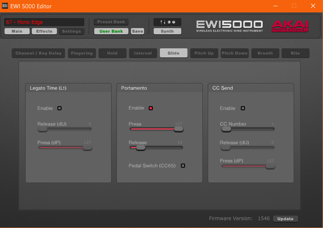Viewport: 323px width, 228px height.
Task: Click the Synth button
Action: click(167, 31)
